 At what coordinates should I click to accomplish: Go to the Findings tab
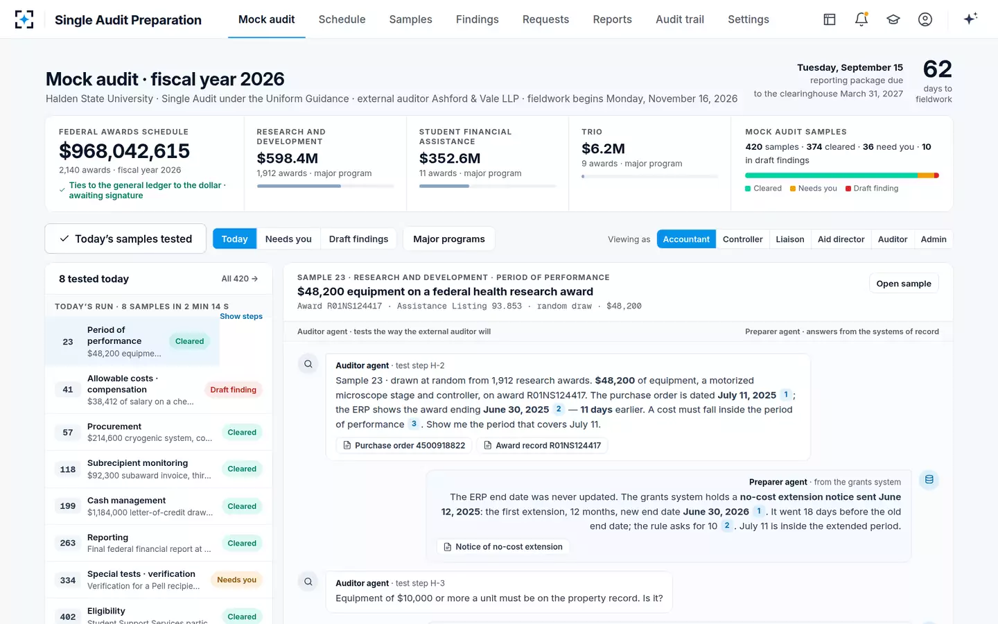click(x=478, y=19)
